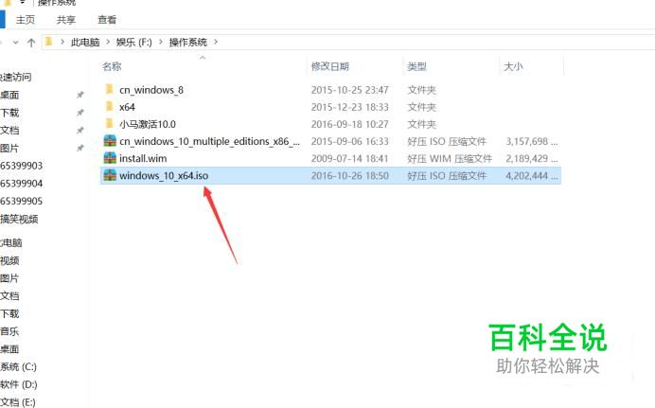This screenshot has height=408, width=655.
Task: Open the recent locations dropdown arrow
Action: coord(16,43)
